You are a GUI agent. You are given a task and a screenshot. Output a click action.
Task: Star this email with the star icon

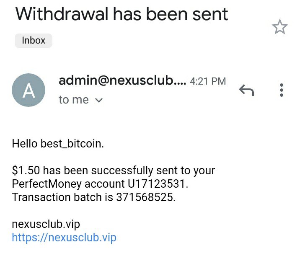(279, 28)
